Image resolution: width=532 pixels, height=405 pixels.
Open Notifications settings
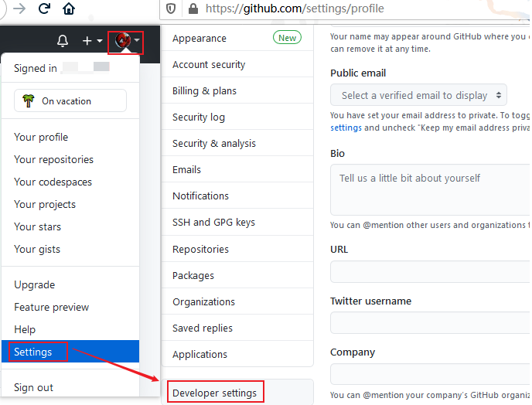(237, 196)
